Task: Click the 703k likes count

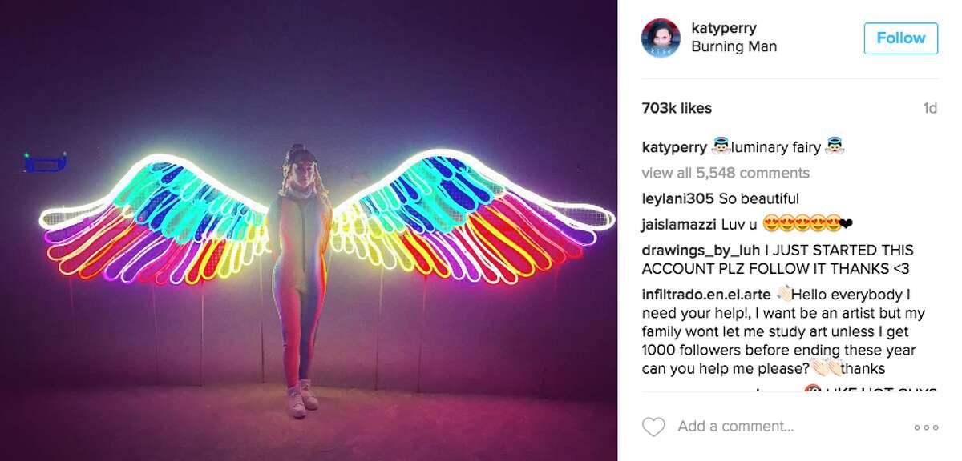Action: coord(677,108)
